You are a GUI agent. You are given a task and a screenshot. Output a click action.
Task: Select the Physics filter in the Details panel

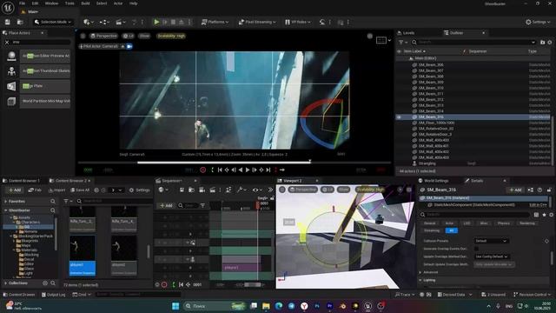point(504,223)
